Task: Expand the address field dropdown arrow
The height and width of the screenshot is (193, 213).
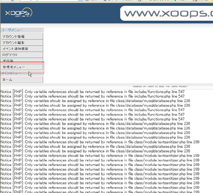Action: pyautogui.click(x=80, y=1)
